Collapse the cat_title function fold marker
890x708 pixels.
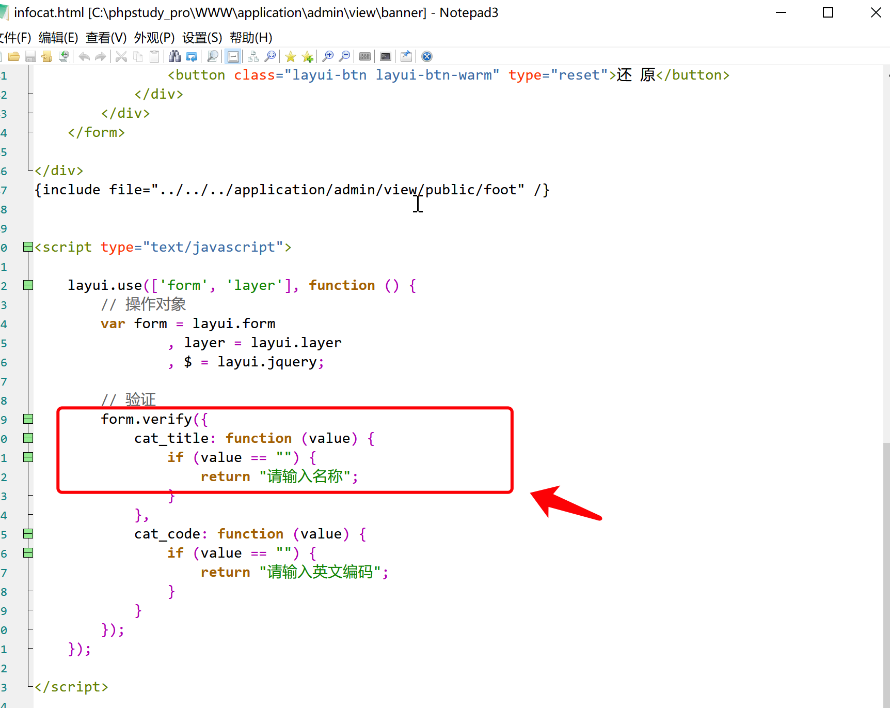click(28, 438)
